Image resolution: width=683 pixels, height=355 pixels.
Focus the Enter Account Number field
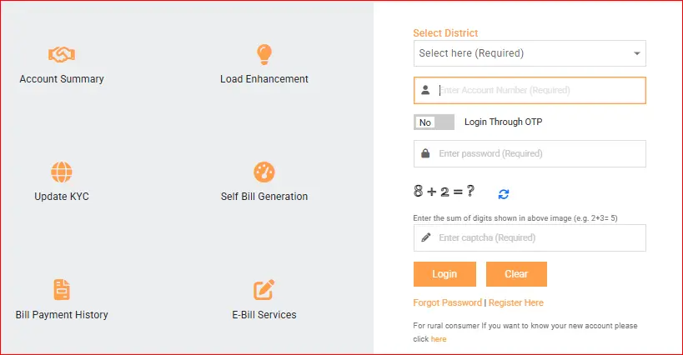click(530, 91)
